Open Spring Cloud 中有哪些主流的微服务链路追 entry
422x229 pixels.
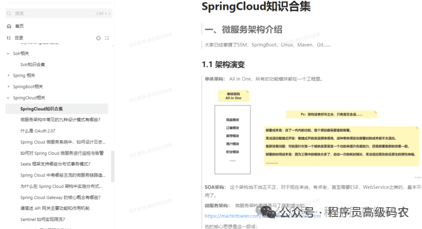63,175
